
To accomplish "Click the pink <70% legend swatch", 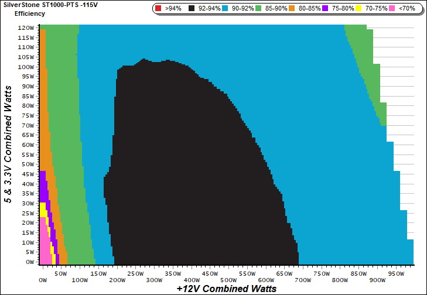I will coord(392,9).
